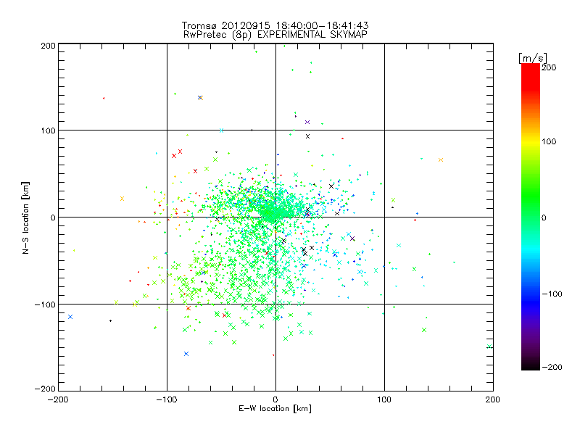Click the red region of the velocity colorbar
The height and width of the screenshot is (435, 580).
click(531, 76)
